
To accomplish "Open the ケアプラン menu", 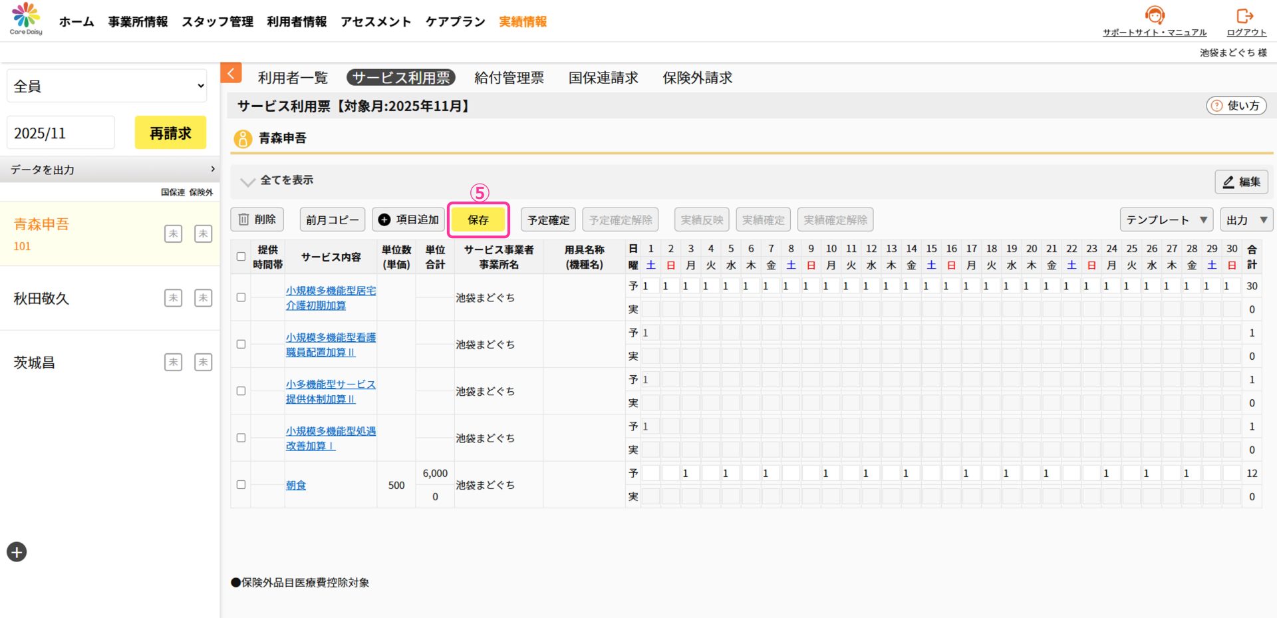I will point(455,22).
